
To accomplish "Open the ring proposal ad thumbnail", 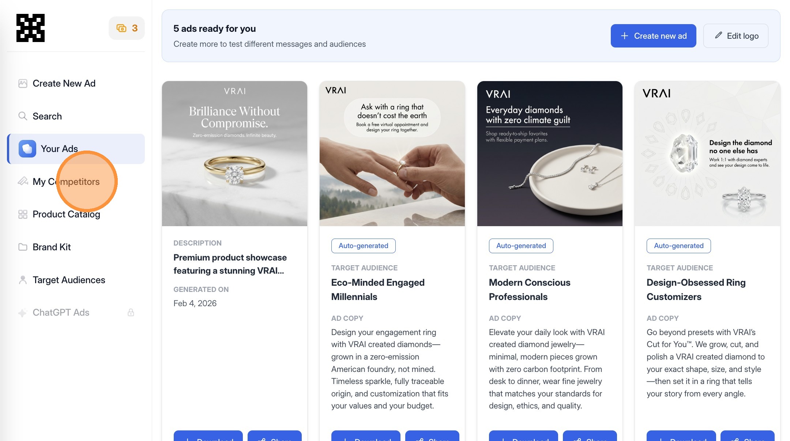I will pyautogui.click(x=392, y=153).
